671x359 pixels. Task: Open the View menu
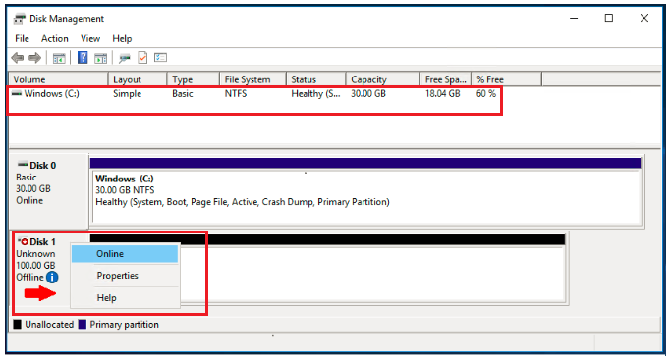click(90, 39)
